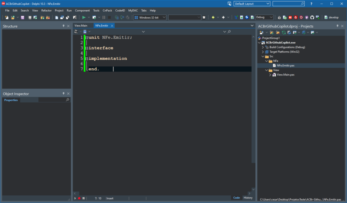Click Add New Project icon in Projects panel

[x=261, y=32]
